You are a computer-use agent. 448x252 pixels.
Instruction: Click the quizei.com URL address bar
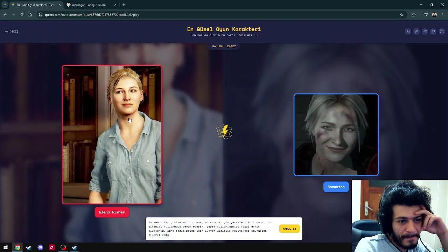click(220, 15)
